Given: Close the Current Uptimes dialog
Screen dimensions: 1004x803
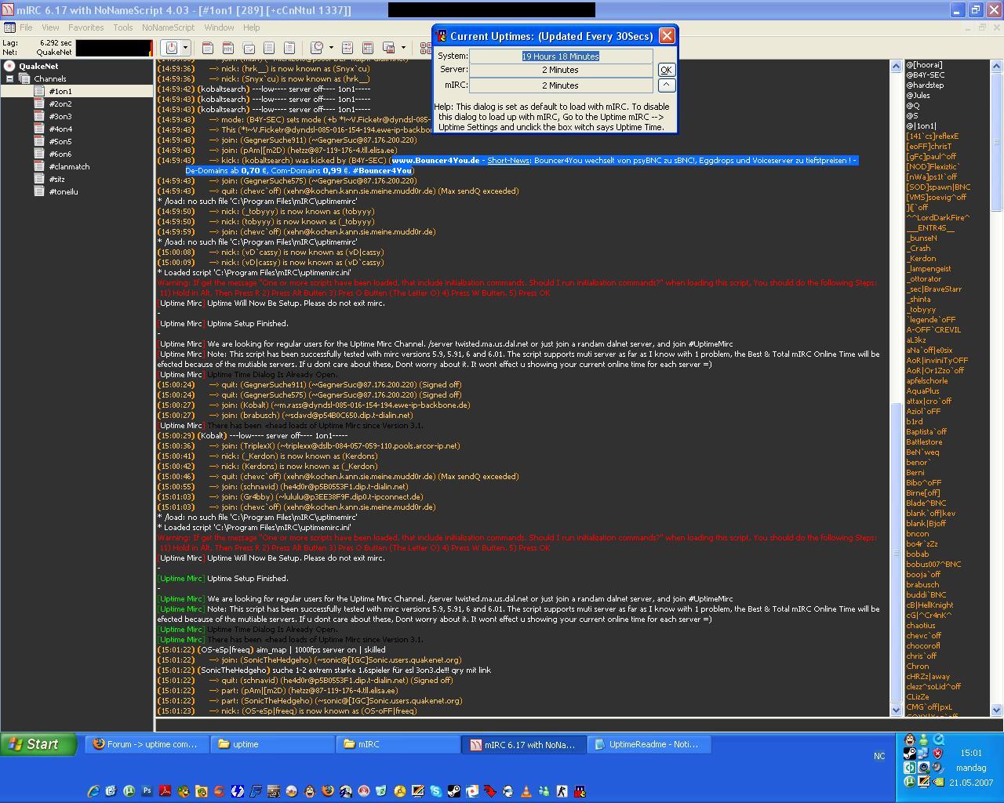Looking at the screenshot, I should (x=667, y=35).
